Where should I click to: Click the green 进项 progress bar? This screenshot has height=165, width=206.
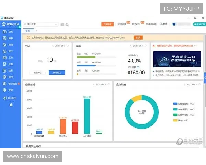point(86,57)
